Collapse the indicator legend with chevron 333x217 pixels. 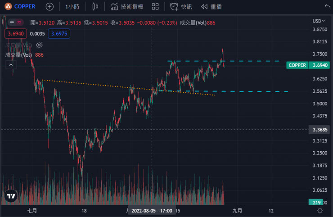tap(10, 65)
